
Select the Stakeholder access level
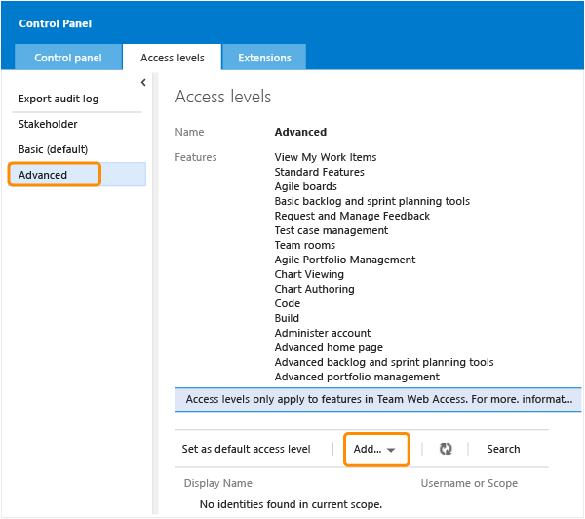[x=49, y=124]
